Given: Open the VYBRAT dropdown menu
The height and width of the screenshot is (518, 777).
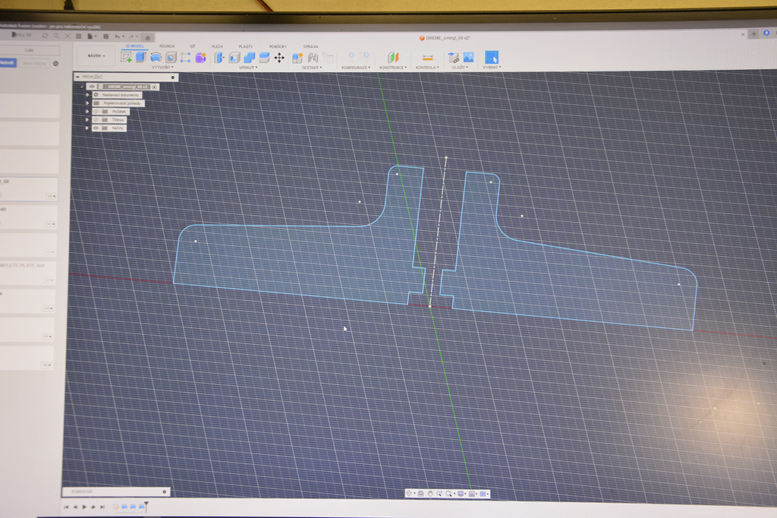Looking at the screenshot, I should (492, 67).
